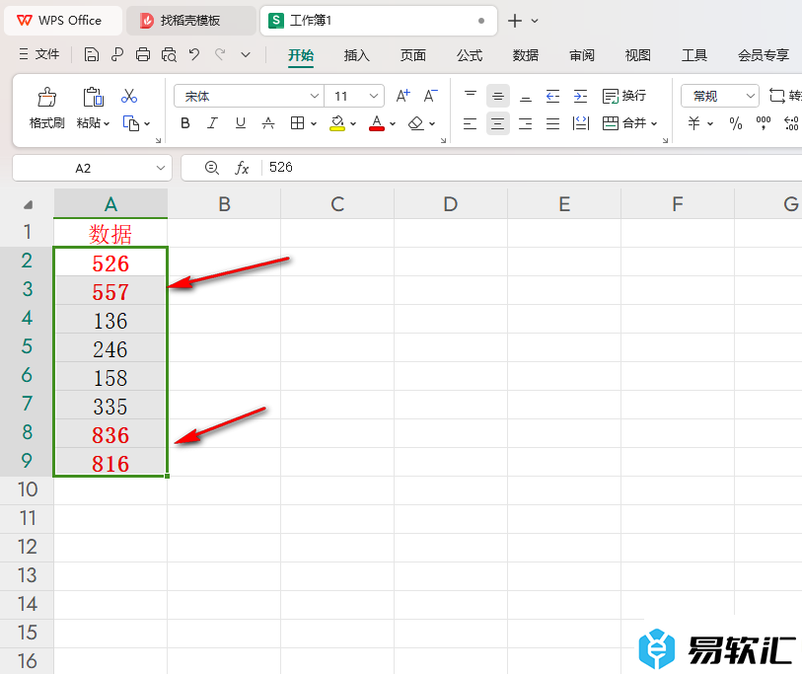This screenshot has width=802, height=674.
Task: Toggle wrap text (换行)
Action: pyautogui.click(x=624, y=96)
